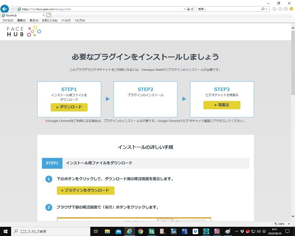Open the ファイル(F) menu
Image resolution: width=295 pixels, height=236 pixels.
[x=8, y=20]
